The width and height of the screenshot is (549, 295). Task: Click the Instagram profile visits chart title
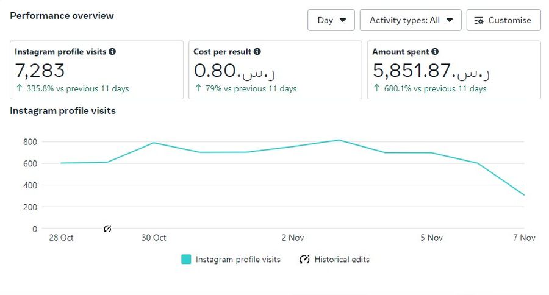coord(63,110)
